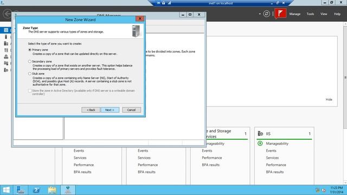Viewport: 347px width, 195px height.
Task: Click the Server Manager vertical scrollbar
Action: pyautogui.click(x=345, y=77)
